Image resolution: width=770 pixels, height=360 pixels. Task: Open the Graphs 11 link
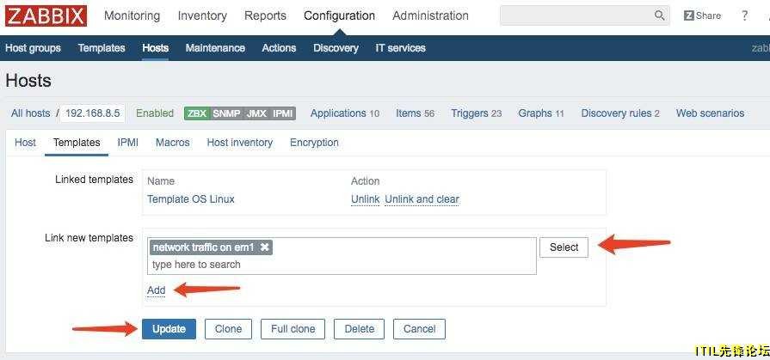coord(540,113)
